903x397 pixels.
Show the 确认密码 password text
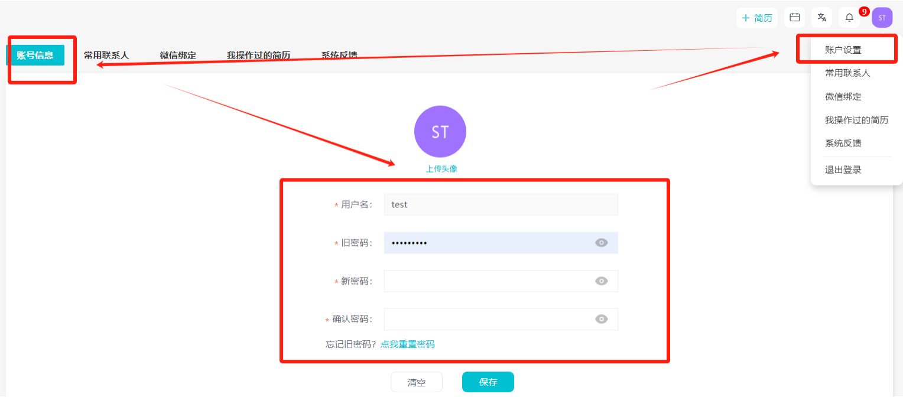(602, 319)
